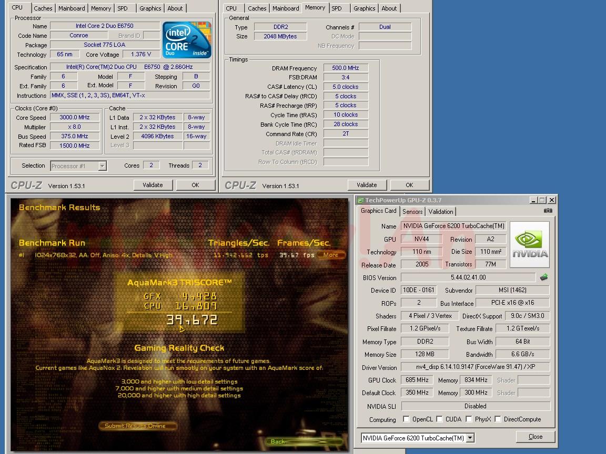Screen dimensions: 606x454
Task: Click the BIOS Version field 5.44.02.41.00
Action: (x=468, y=277)
